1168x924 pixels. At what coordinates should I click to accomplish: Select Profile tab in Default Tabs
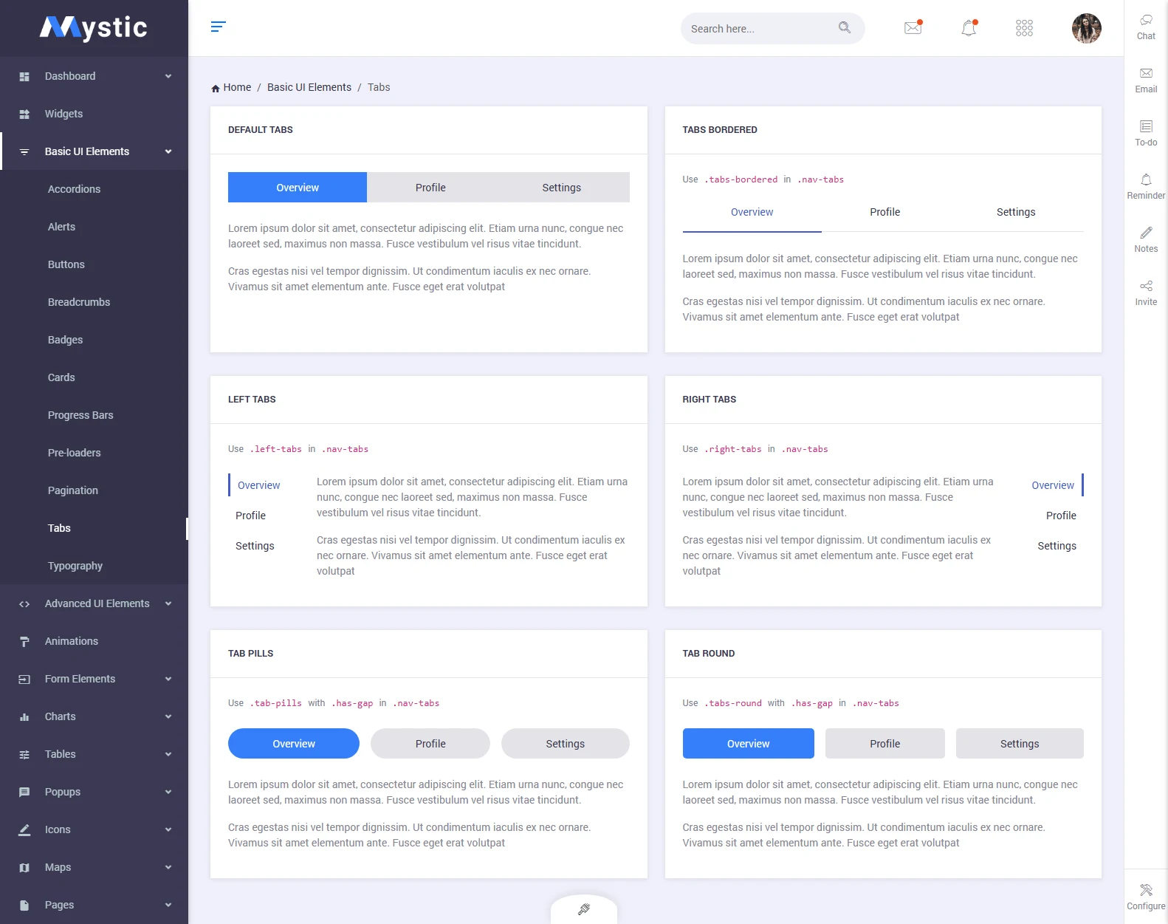point(430,188)
